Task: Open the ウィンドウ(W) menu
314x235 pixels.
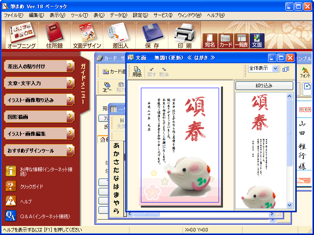Action: point(190,15)
